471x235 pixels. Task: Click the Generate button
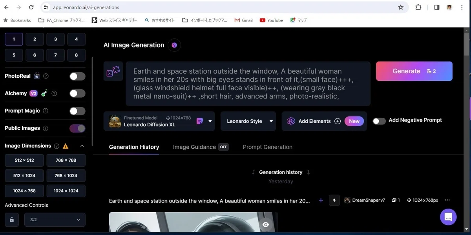click(414, 71)
